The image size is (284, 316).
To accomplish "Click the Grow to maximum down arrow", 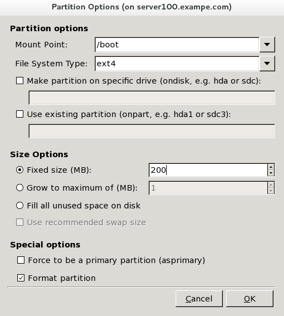I will (271, 191).
